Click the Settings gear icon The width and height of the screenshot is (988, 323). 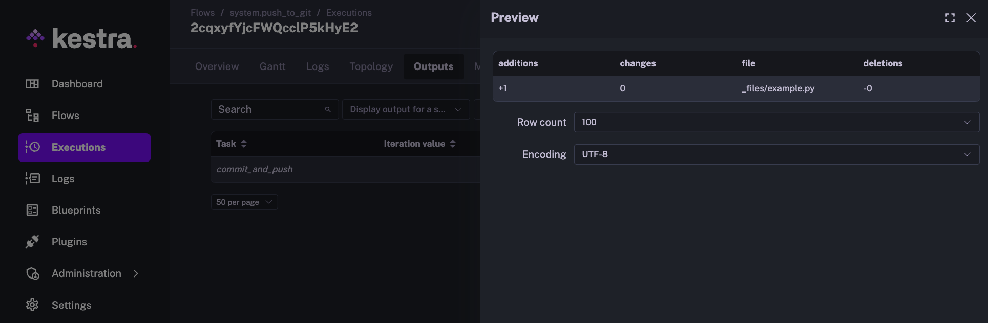[x=32, y=305]
